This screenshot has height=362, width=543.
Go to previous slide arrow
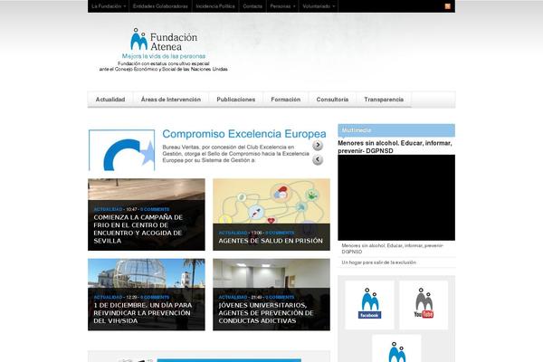318,159
